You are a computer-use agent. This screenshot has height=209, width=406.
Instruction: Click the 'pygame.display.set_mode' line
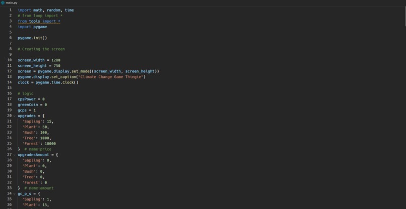(88, 71)
